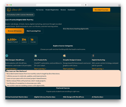
Task: Click Graphic Design & Canva category title
Action: click(x=72, y=60)
